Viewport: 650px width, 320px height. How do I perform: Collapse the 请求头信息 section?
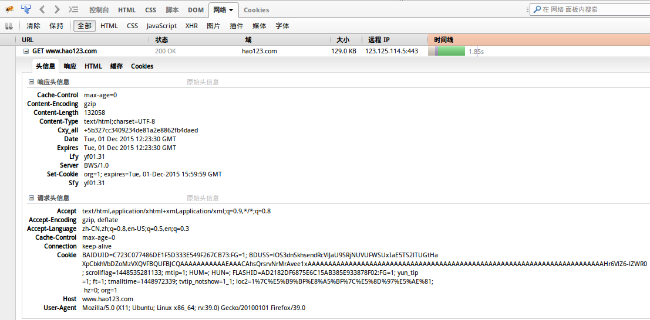pos(31,198)
